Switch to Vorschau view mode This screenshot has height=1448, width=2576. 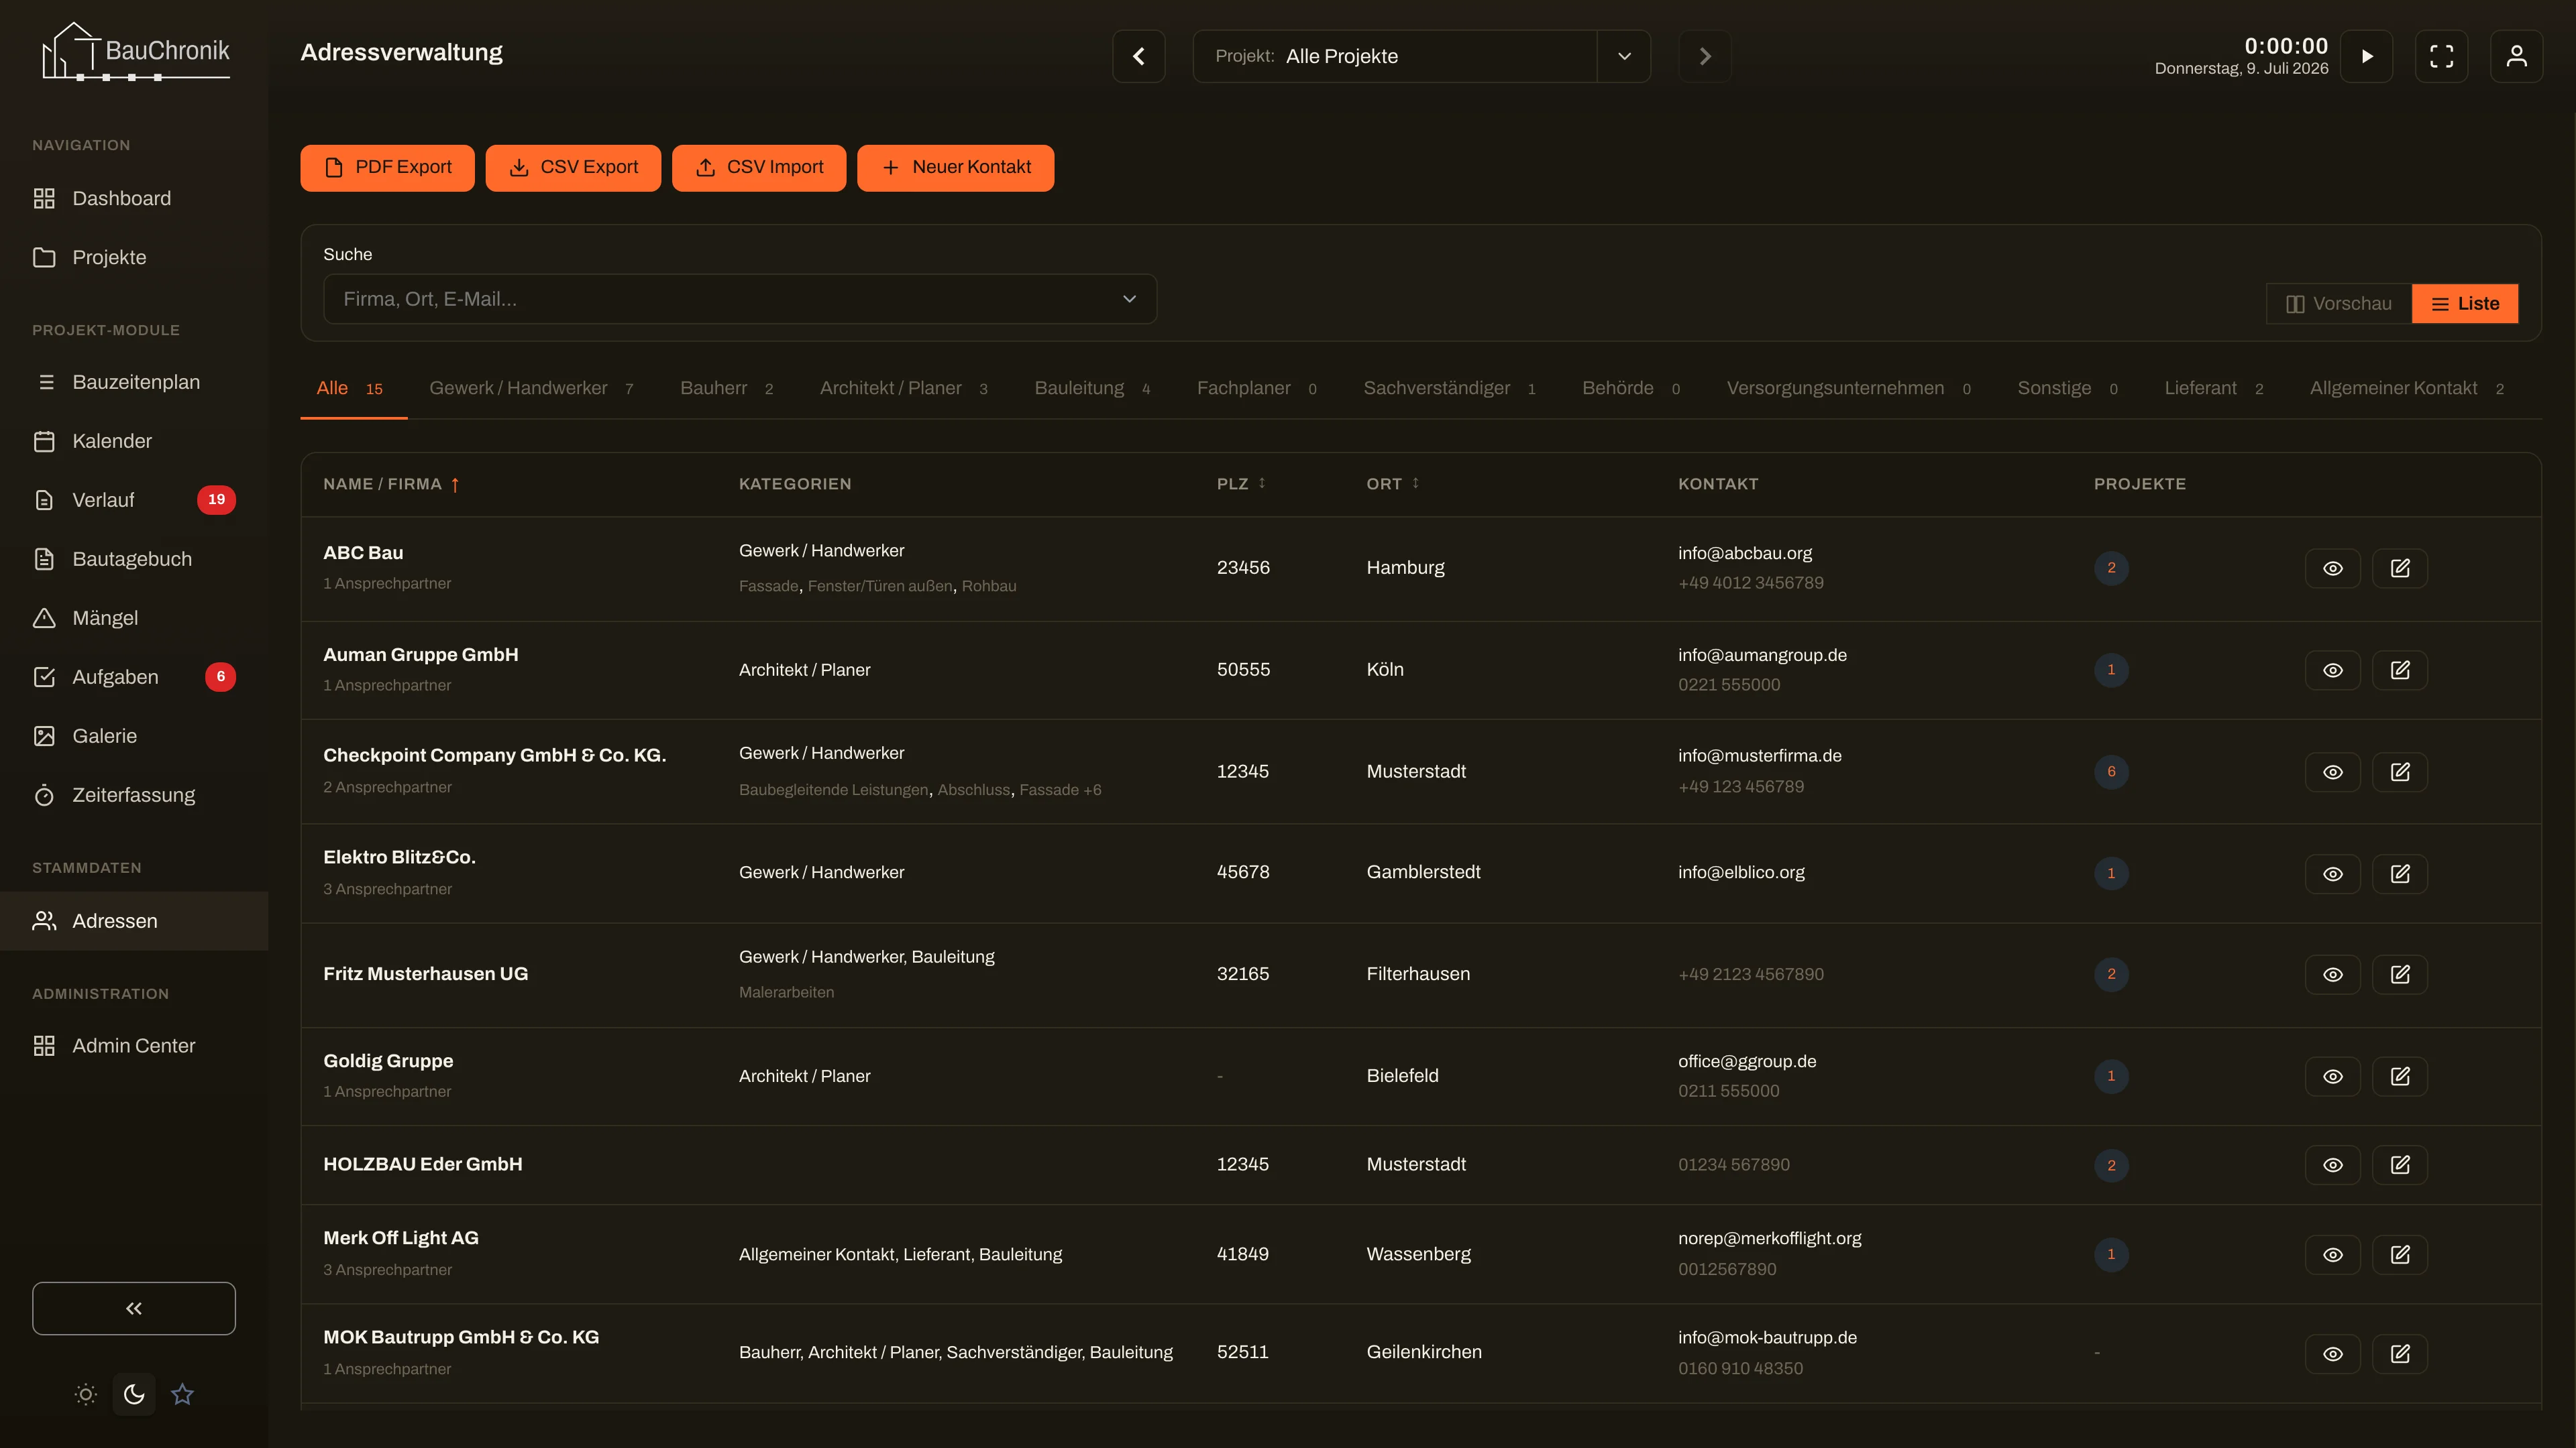point(2339,304)
